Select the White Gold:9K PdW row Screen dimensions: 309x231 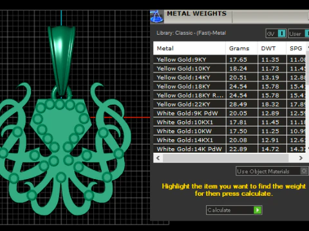click(230, 114)
